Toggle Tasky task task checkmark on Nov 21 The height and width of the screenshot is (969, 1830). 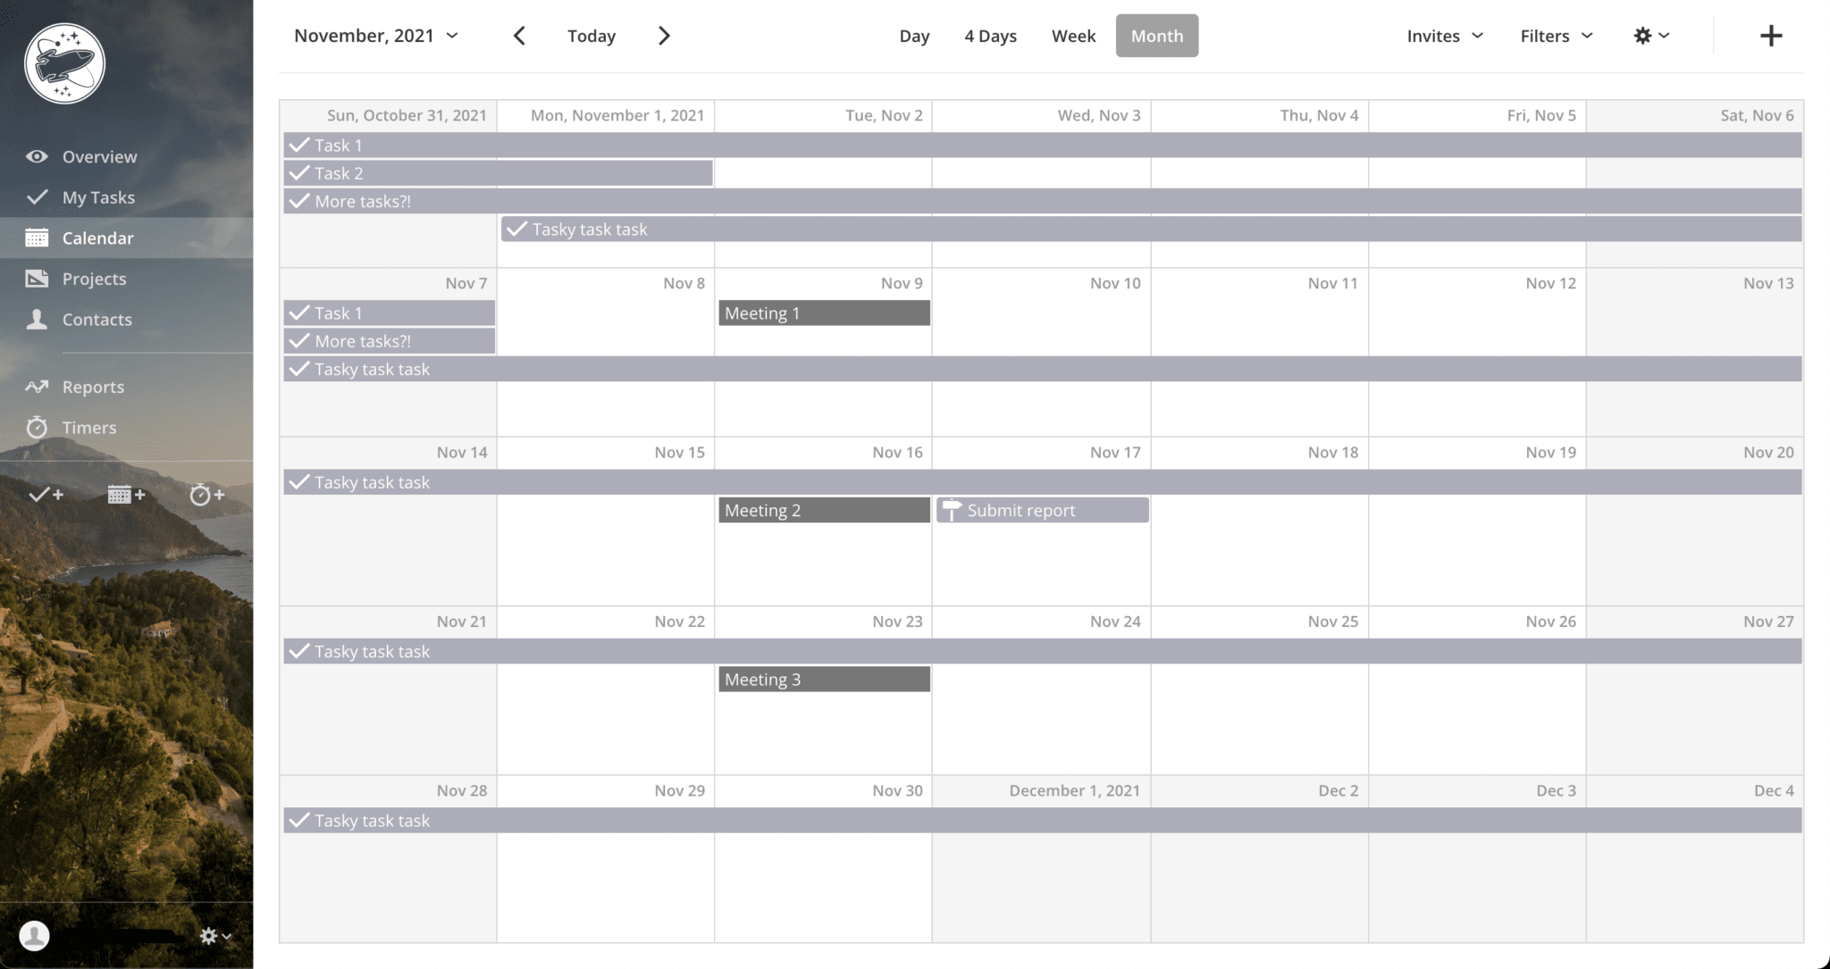(299, 651)
